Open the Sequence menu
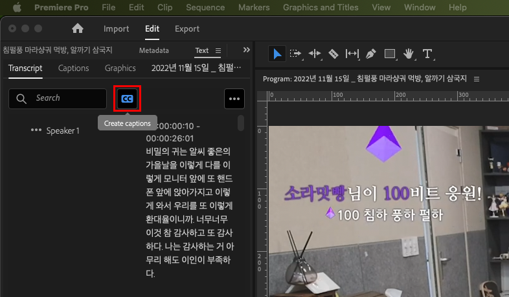Viewport: 509px width, 297px height. 205,8
